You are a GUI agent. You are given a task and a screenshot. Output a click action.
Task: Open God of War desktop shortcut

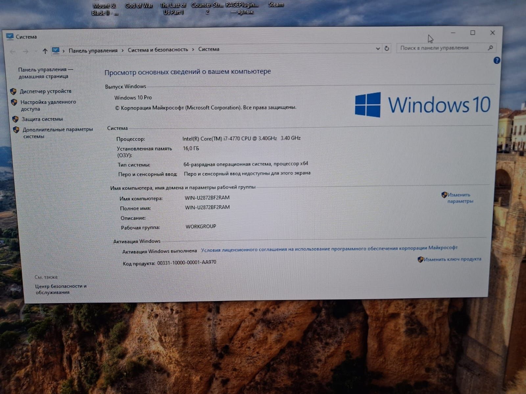tap(139, 5)
